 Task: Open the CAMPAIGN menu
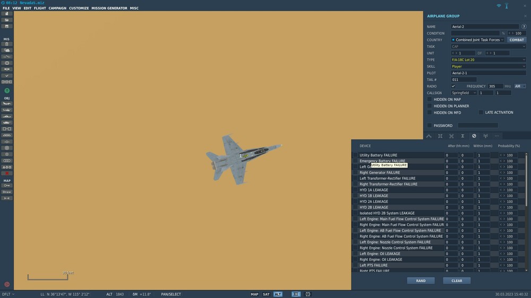pyautogui.click(x=57, y=8)
